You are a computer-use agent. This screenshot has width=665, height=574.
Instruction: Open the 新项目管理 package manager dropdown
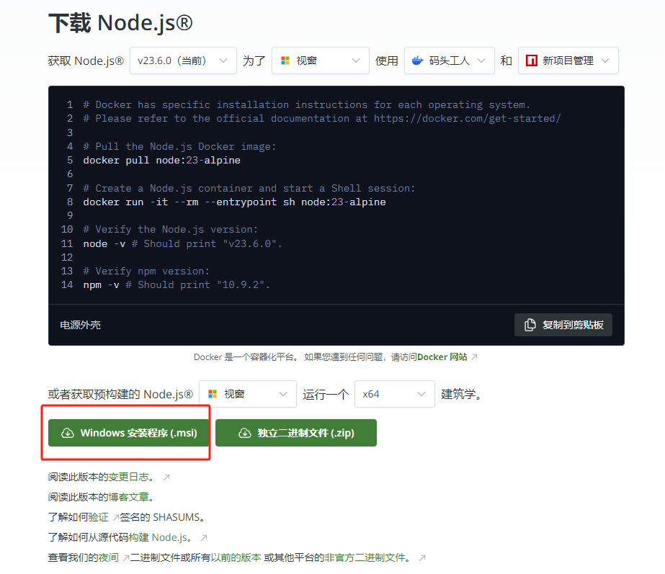(568, 60)
